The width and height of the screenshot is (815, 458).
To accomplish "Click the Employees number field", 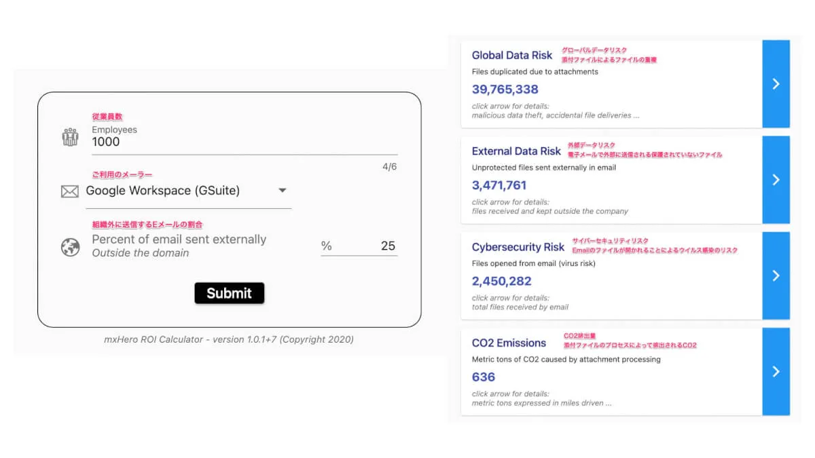I will [244, 142].
